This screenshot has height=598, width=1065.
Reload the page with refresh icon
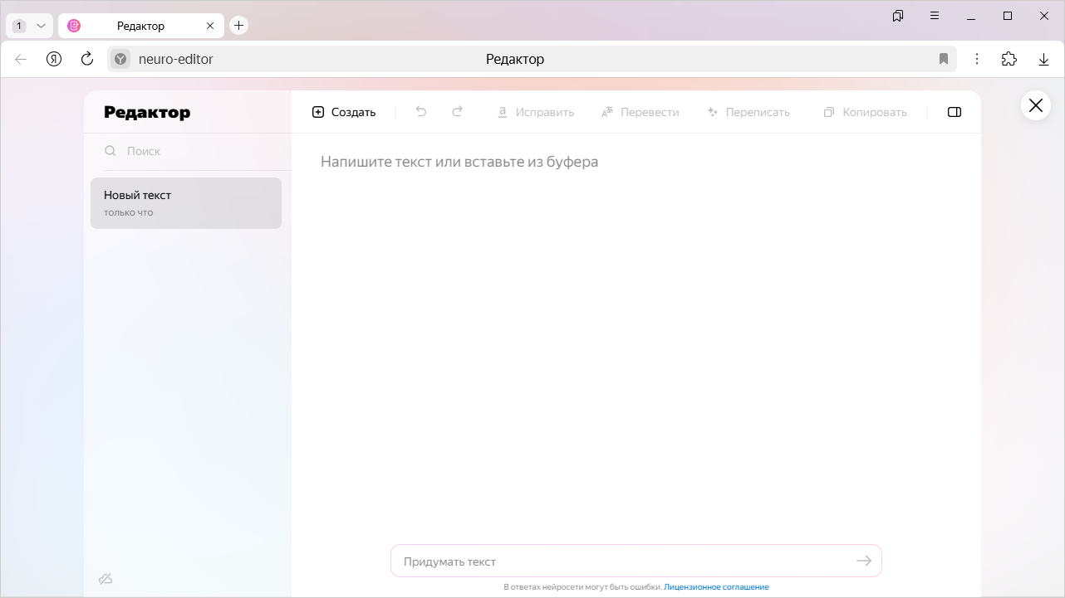pyautogui.click(x=87, y=59)
